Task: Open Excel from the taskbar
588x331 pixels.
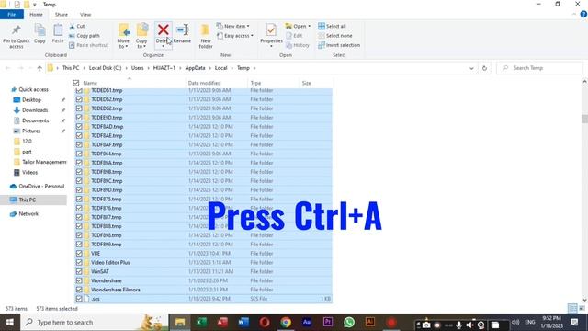Action: 201,322
